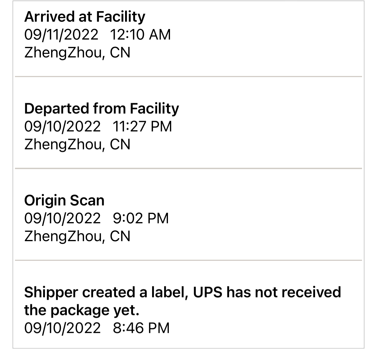Tap ZhengZhou, CN under Arrived at Facility
Screen dimensions: 377x349
tap(77, 53)
